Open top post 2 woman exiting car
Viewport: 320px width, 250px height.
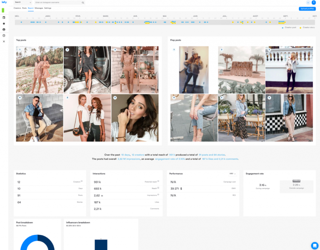(87, 70)
